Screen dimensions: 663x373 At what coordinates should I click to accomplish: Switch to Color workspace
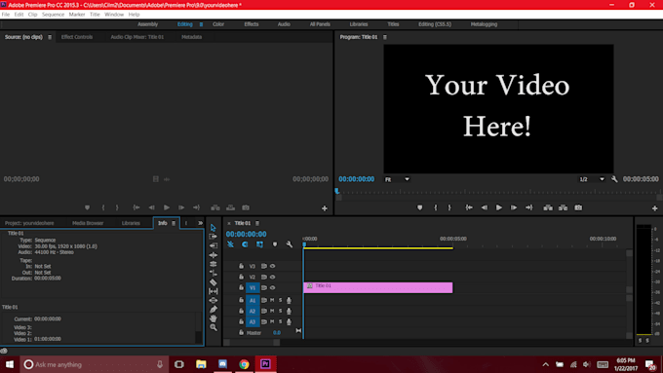pos(218,24)
